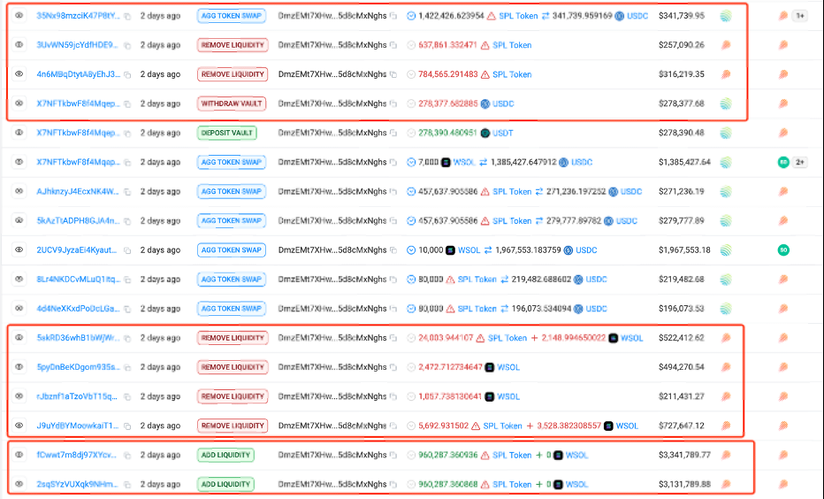Expand the 2+ badge in the $1,385,427.64 row
Viewport: 824px width, 499px height.
pyautogui.click(x=799, y=163)
